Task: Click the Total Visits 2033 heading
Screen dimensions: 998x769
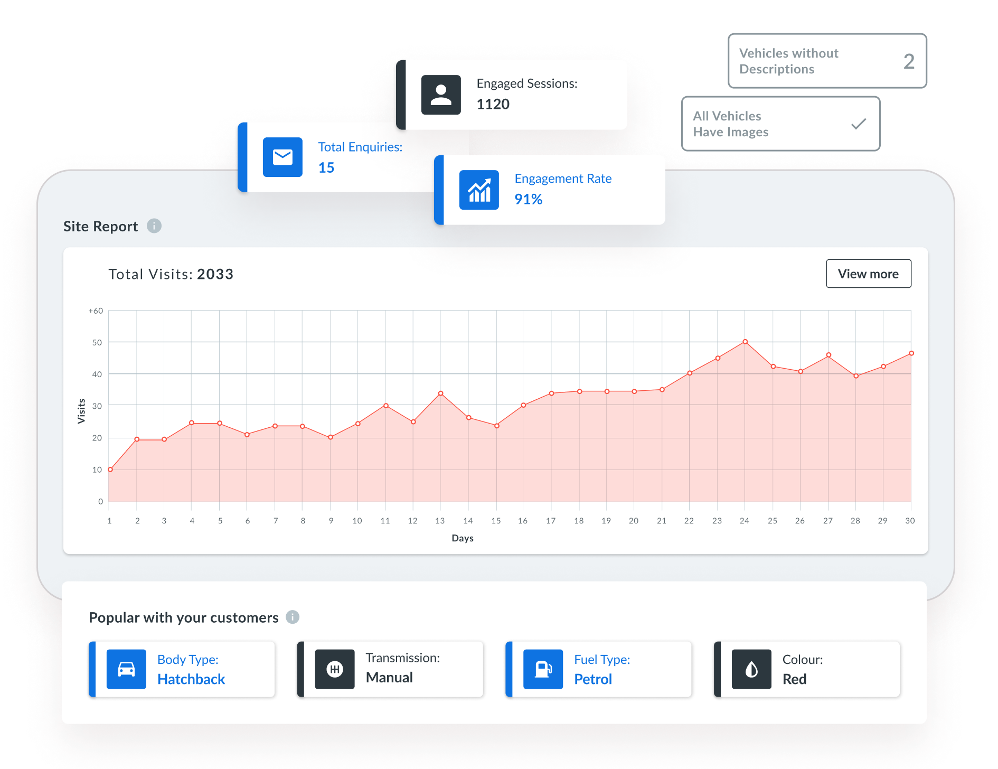Action: 171,274
